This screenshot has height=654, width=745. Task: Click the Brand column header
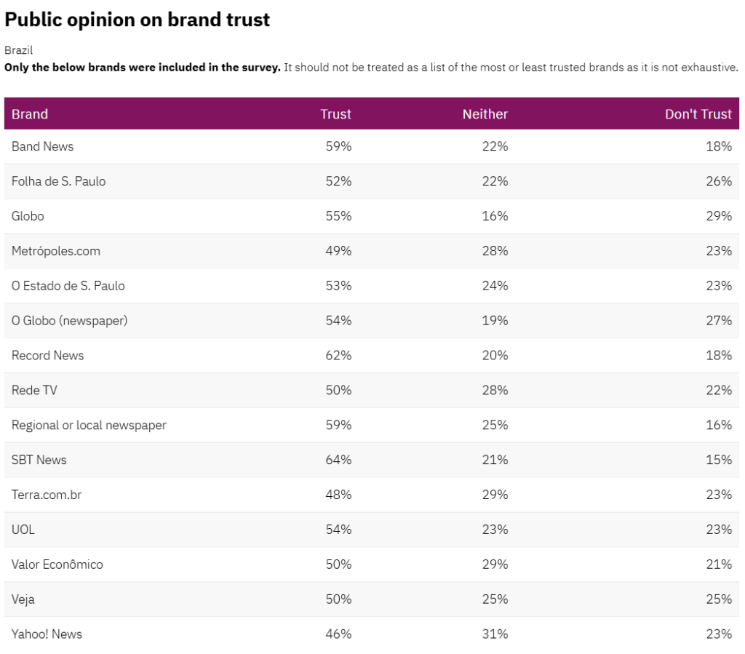click(x=30, y=114)
